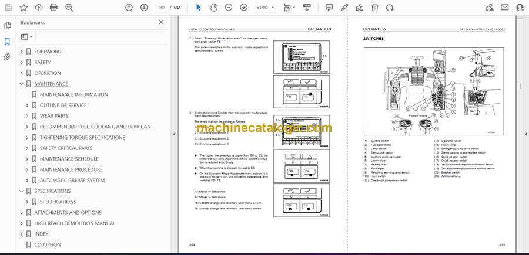Click the SWITCHES diagram on the right page
This screenshot has height=255, width=529.
coord(434,91)
